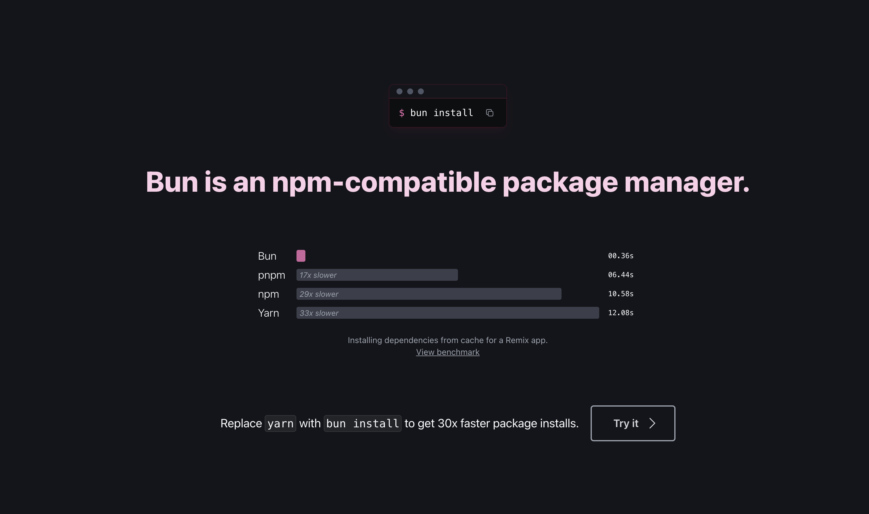
Task: Click the Bun label in benchmark chart
Action: (267, 256)
